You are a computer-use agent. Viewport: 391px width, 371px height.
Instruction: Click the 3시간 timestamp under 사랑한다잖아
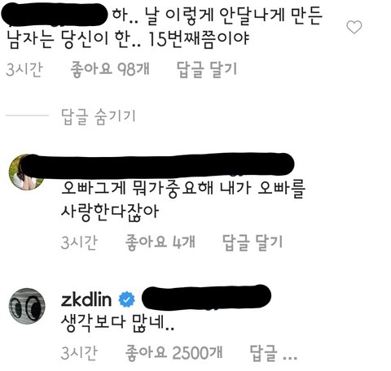(79, 242)
